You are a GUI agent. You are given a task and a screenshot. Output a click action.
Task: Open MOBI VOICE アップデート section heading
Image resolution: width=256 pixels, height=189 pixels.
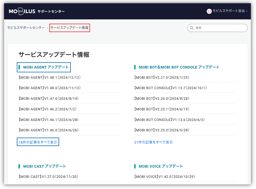[x=161, y=166]
